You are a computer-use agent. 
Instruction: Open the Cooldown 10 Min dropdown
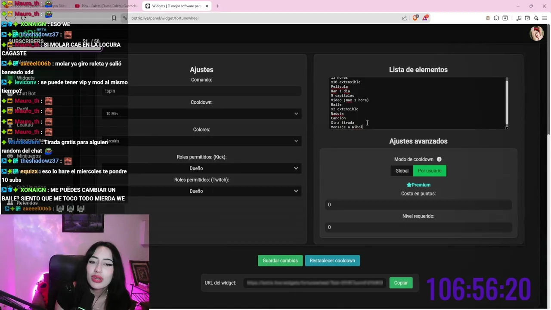pos(201,114)
